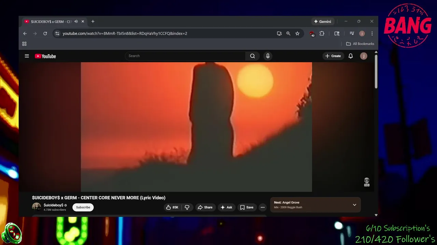The height and width of the screenshot is (245, 437).
Task: Mute the tab via the speaker icon
Action: (76, 21)
